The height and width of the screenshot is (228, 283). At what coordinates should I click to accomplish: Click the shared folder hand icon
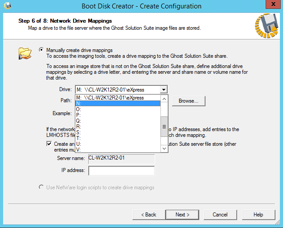25,53
